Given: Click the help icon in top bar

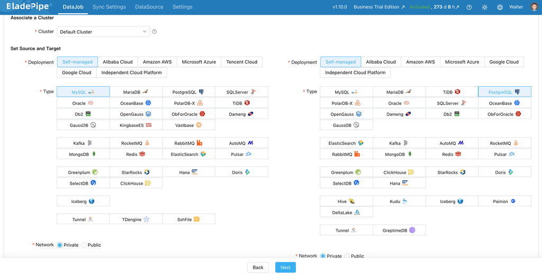Looking at the screenshot, I should pyautogui.click(x=469, y=7).
